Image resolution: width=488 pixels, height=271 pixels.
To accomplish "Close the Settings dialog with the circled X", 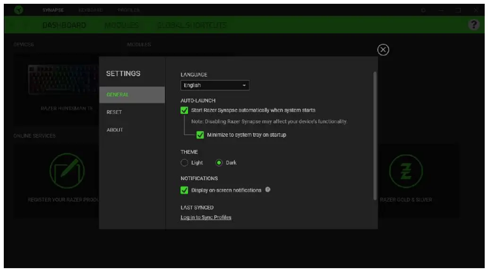I will click(383, 50).
